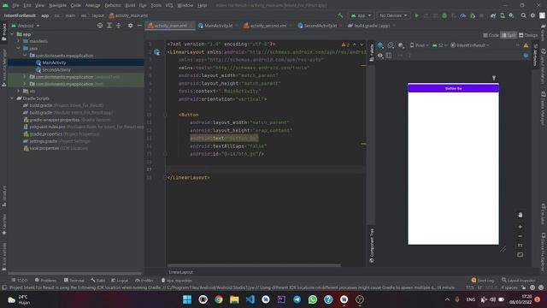Toggle preview view options eye icon
This screenshot has height=308, width=547.
[x=380, y=56]
